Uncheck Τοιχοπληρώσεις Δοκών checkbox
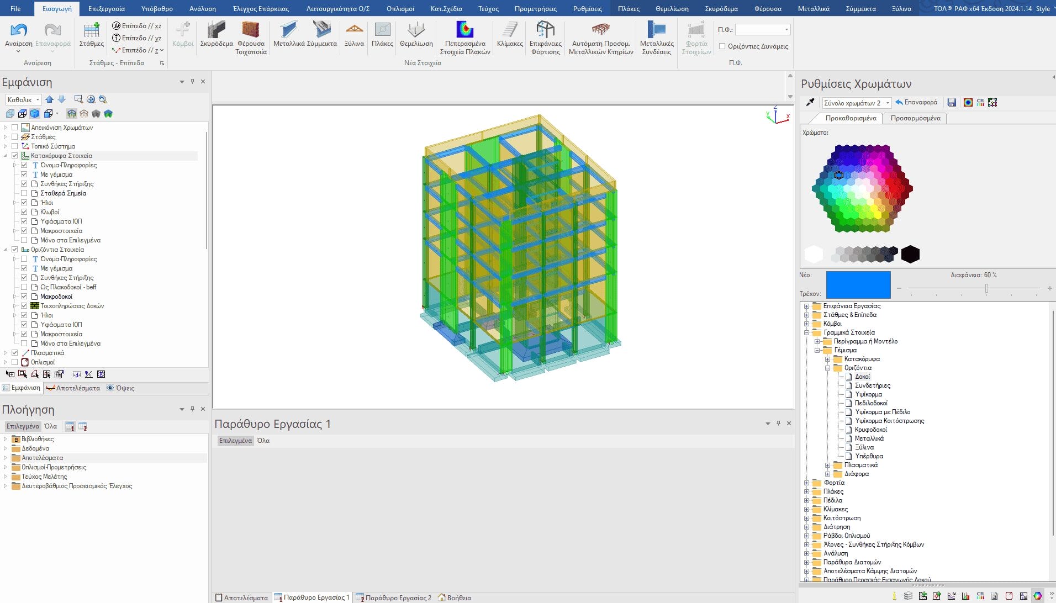The image size is (1056, 603). point(24,306)
